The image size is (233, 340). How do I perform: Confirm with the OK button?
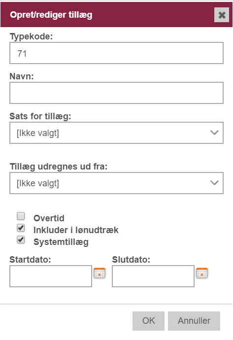(x=148, y=321)
